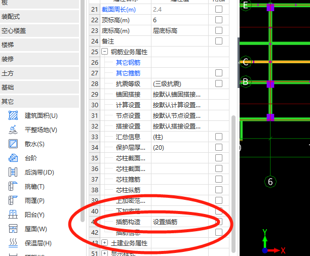Select the 芯柱箍筋 property row
The width and height of the screenshot is (310, 256).
[159, 180]
